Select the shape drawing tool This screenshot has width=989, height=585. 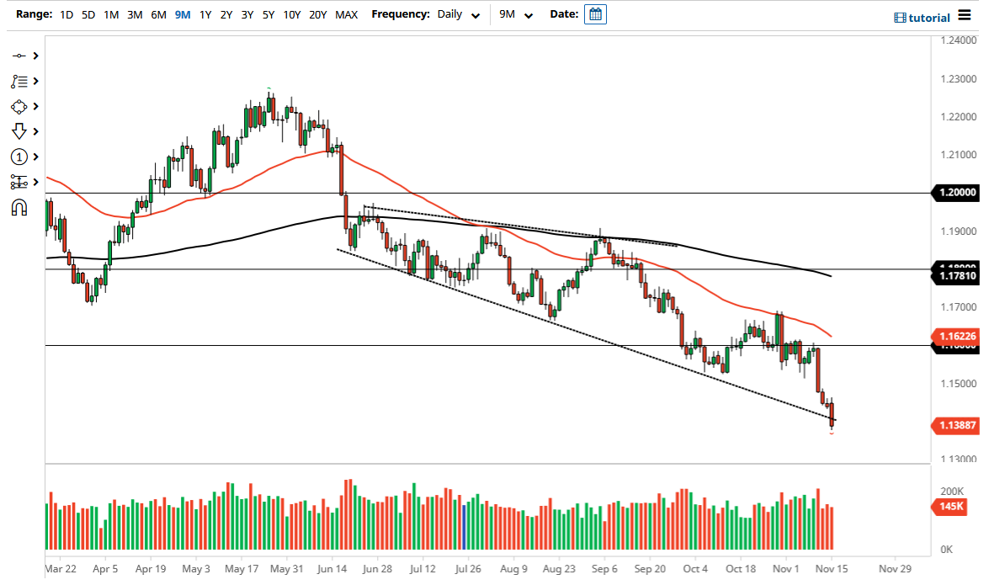pos(19,106)
